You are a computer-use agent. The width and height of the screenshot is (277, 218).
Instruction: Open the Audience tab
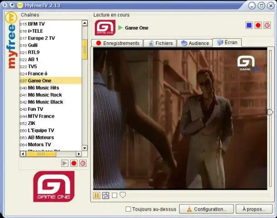pos(194,43)
